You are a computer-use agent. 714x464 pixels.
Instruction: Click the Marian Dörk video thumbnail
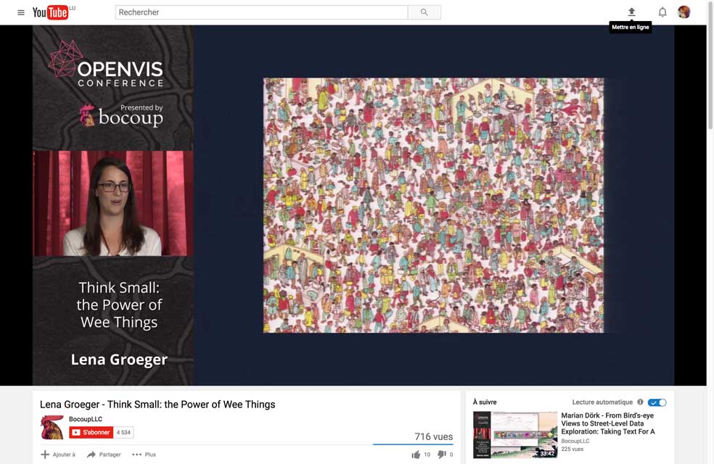pos(515,435)
